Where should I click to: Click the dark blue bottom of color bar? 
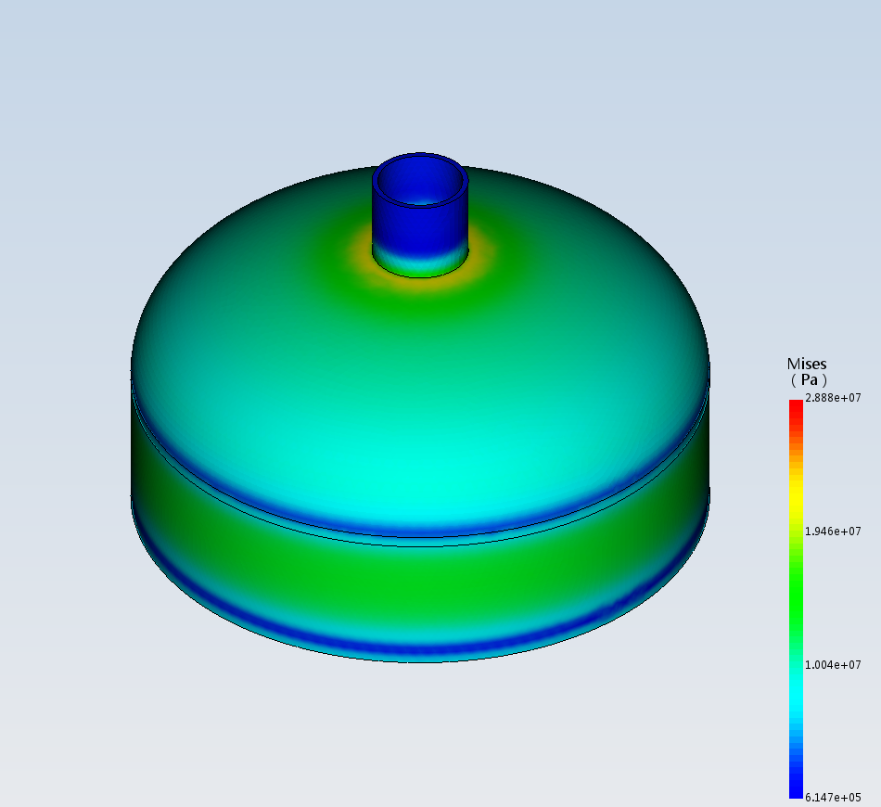click(x=796, y=790)
